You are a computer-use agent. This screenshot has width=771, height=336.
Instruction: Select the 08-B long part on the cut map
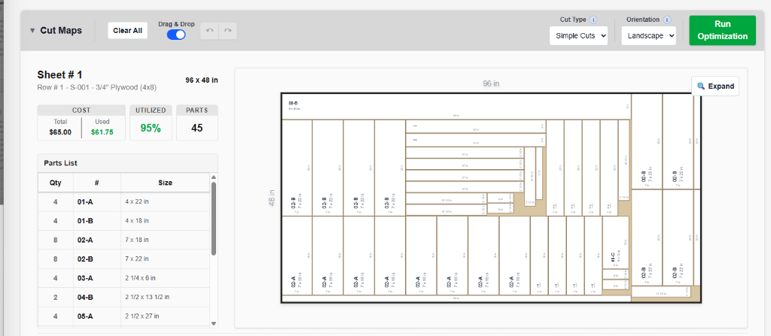[x=456, y=107]
